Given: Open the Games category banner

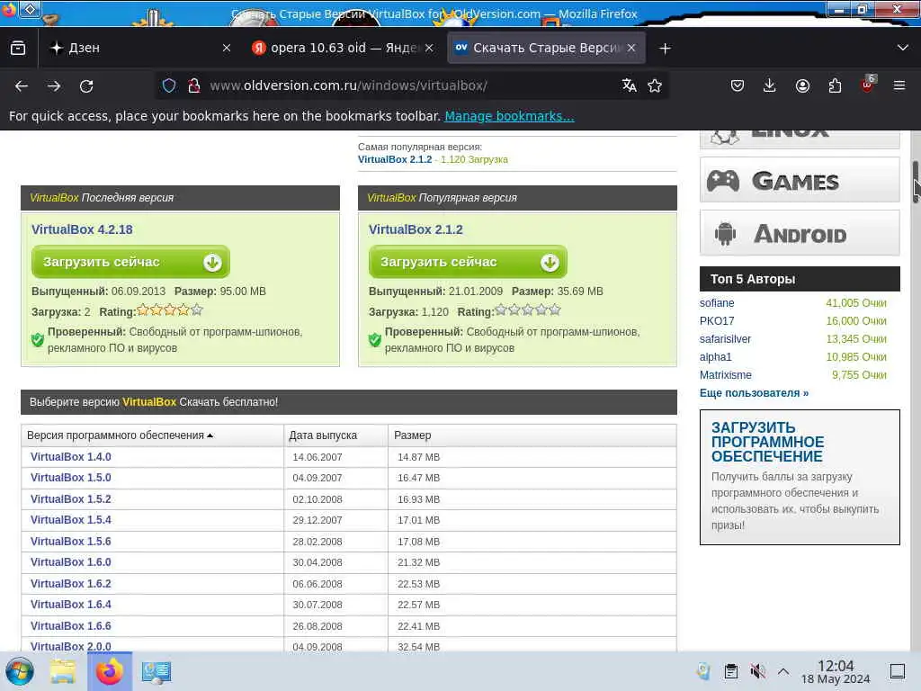Looking at the screenshot, I should [800, 180].
